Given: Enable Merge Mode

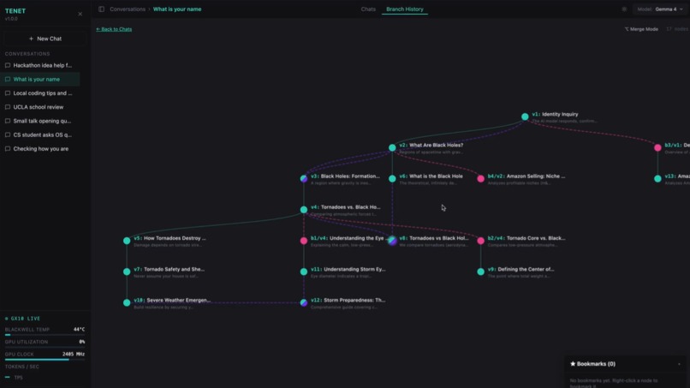Looking at the screenshot, I should [641, 29].
